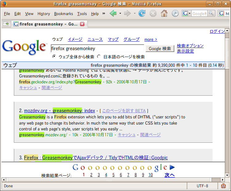Open the back history dropdown arrow
Viewport: 231px width, 191px height.
[x=120, y=14]
